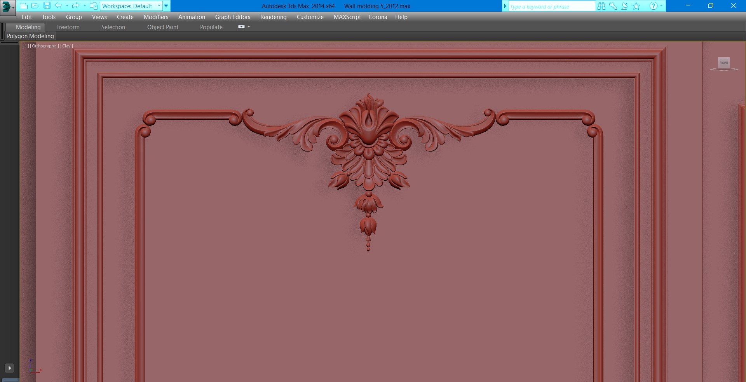
Task: Restore down the 3ds Max window
Action: [711, 6]
